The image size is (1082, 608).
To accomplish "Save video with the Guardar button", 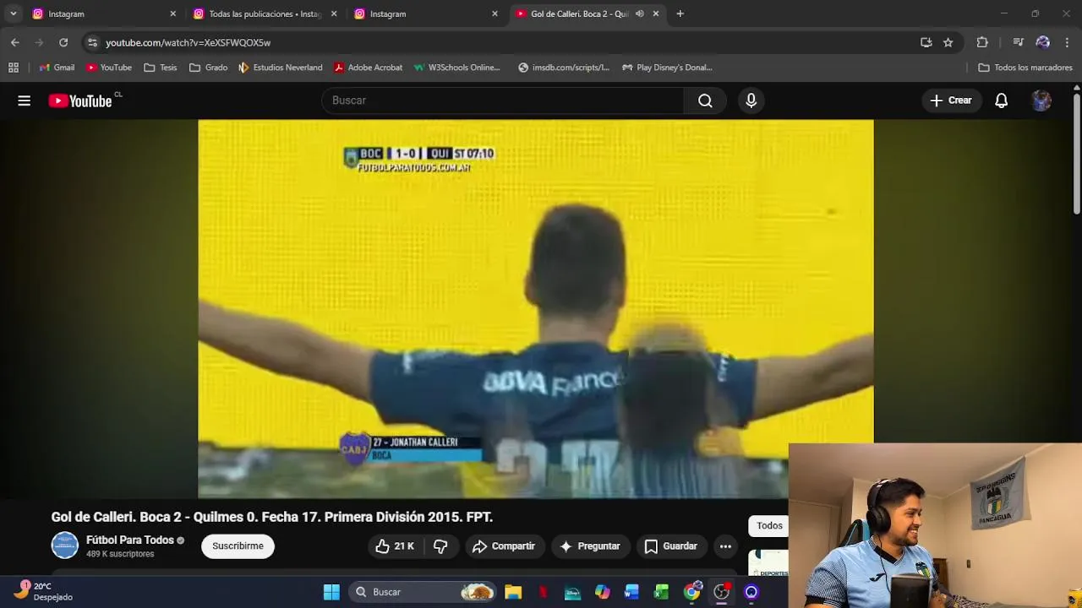I will coord(671,546).
